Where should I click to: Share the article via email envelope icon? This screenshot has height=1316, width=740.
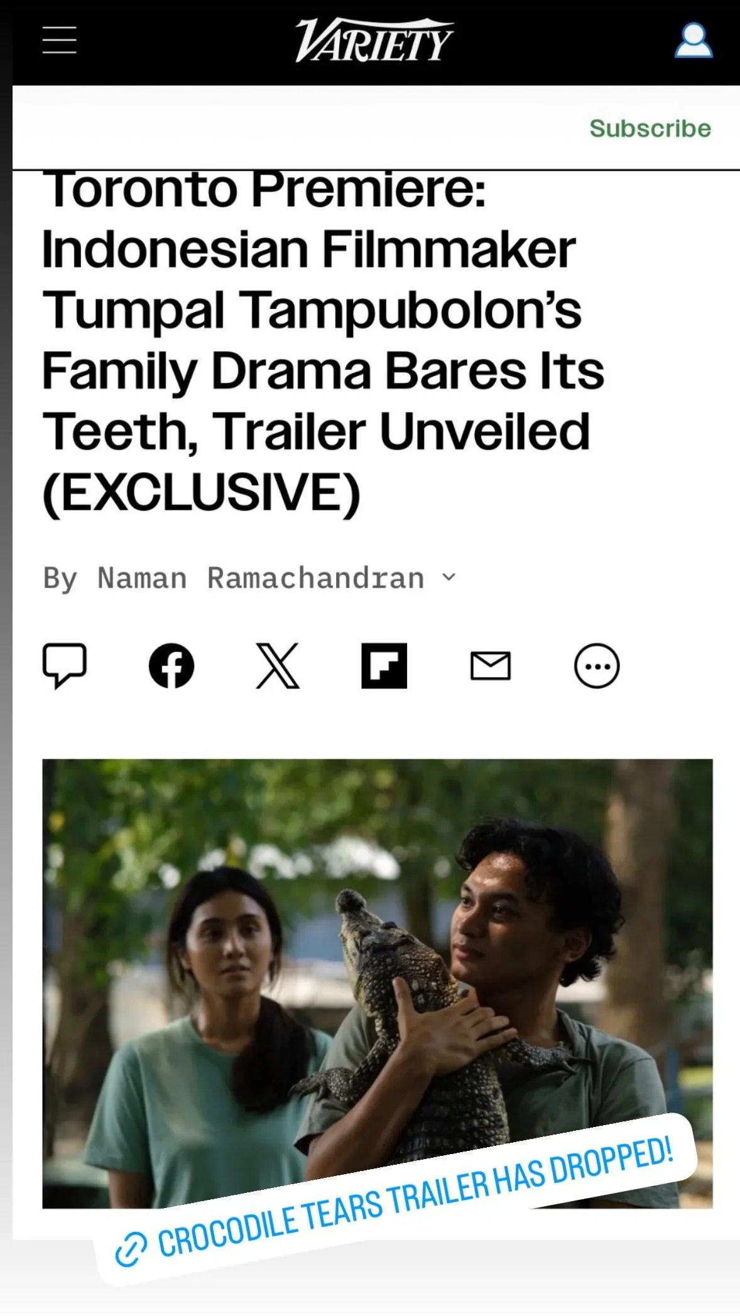(491, 666)
